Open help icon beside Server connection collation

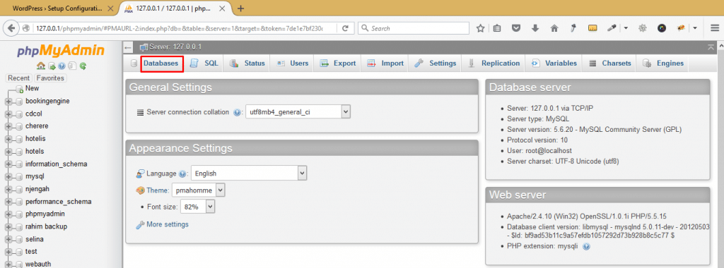(x=238, y=112)
